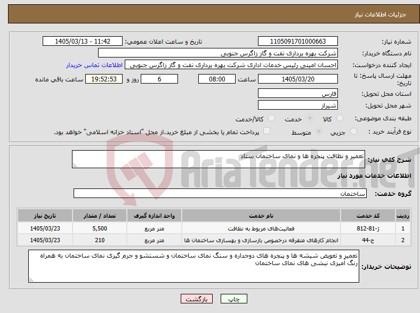This screenshot has height=313, width=420.
Task: Click the ردیف column header
Action: pos(403,216)
